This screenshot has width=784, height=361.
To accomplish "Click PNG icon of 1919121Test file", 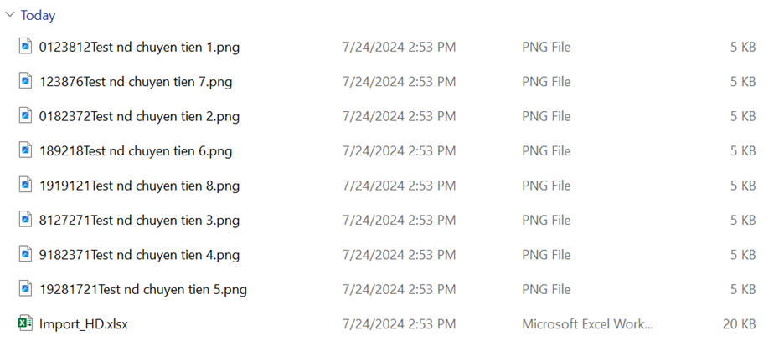I will [25, 185].
